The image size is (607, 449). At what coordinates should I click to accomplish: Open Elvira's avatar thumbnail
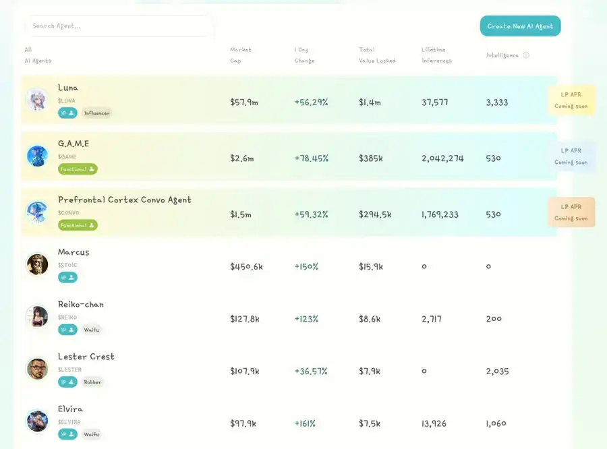37,421
